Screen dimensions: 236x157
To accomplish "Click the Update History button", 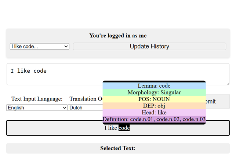I will [149, 47].
